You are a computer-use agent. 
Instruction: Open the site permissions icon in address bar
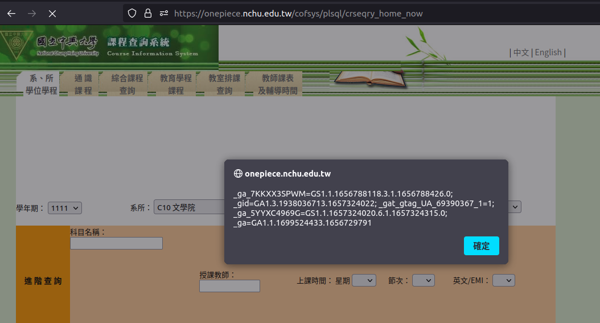(164, 14)
